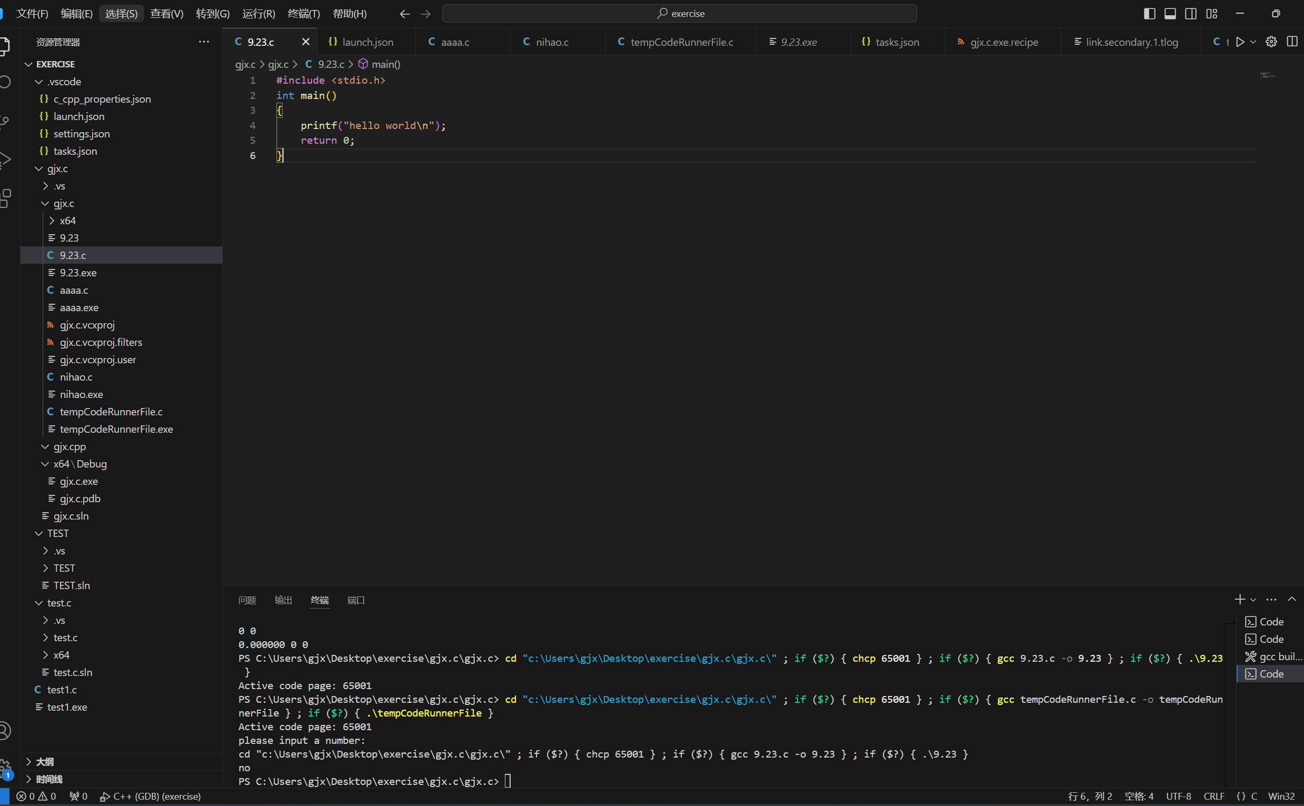Click the navigate back arrow
The height and width of the screenshot is (806, 1304).
[x=404, y=14]
